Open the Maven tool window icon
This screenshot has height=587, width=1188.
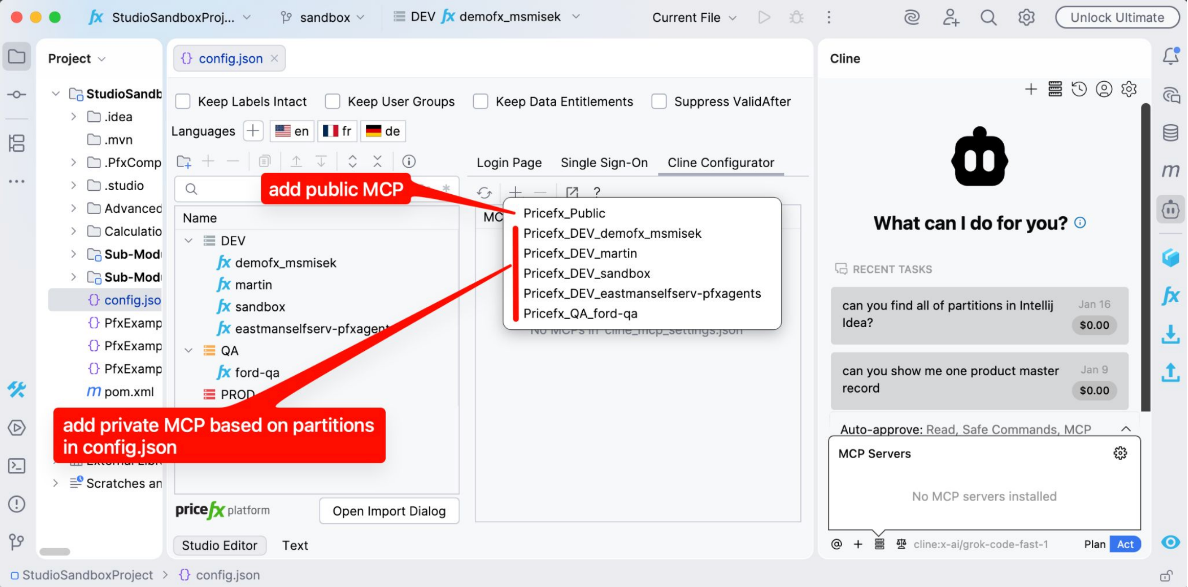tap(1170, 170)
